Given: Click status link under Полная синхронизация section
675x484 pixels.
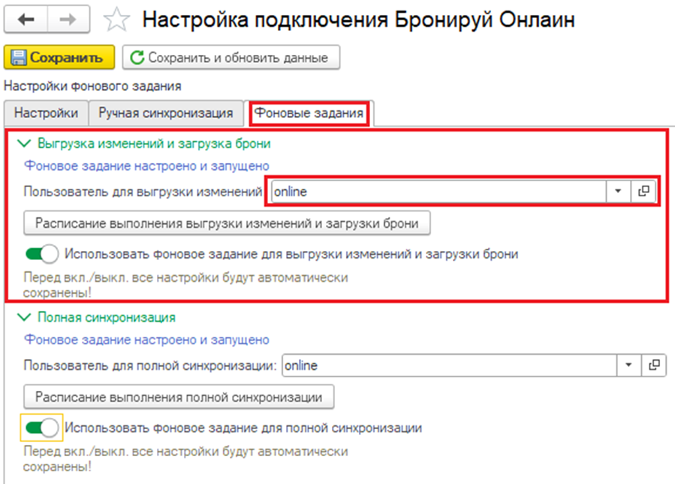Looking at the screenshot, I should pyautogui.click(x=147, y=340).
